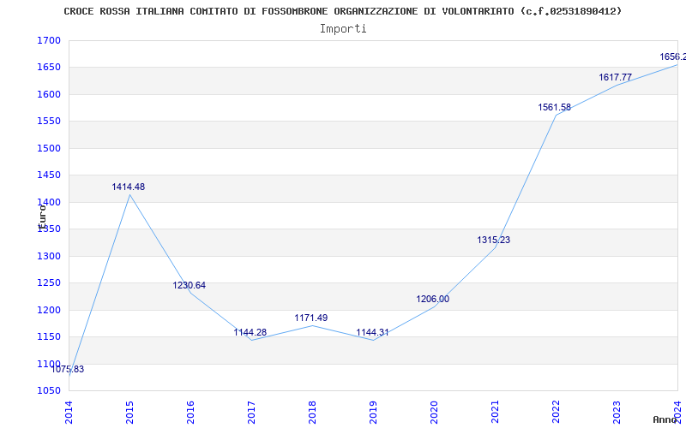Click the 1561.58 data label for 2022
Viewport: 686px width, 428px height.
tap(554, 107)
